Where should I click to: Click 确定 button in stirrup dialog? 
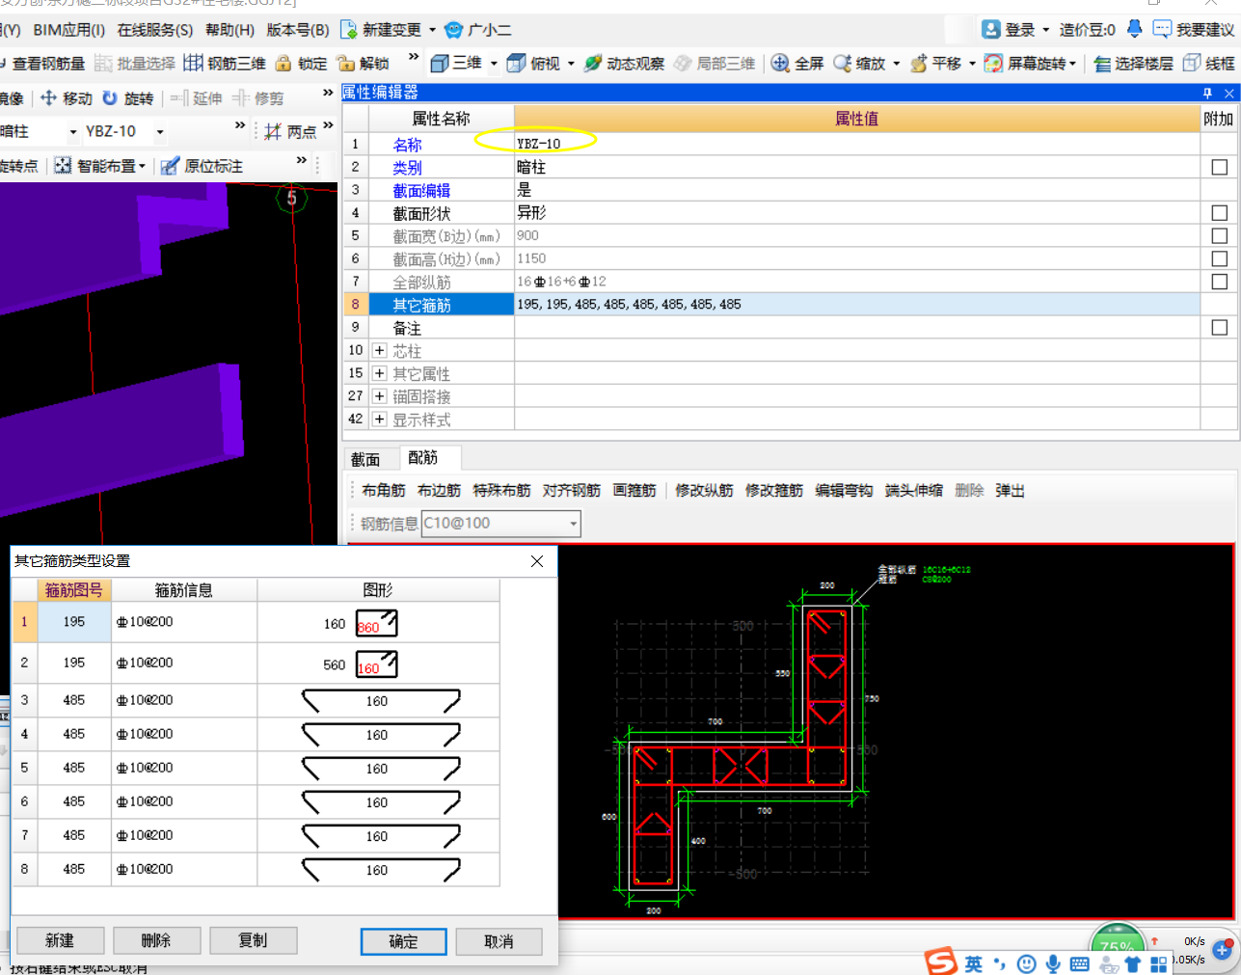403,941
